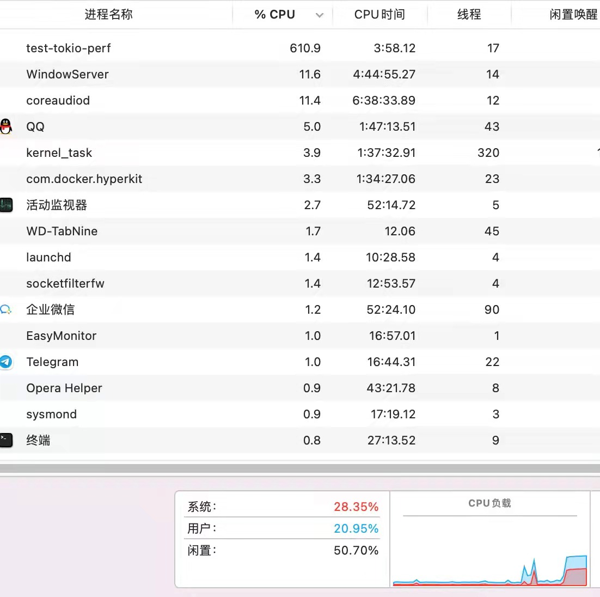
Task: Click thread count 320 for kernel_task
Action: 488,153
